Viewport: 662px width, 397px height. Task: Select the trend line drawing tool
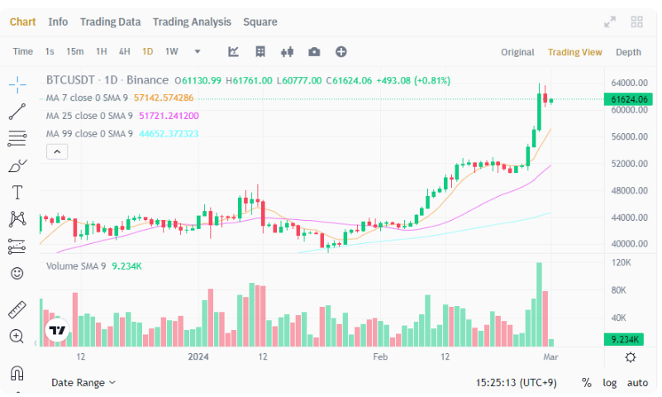pos(17,110)
